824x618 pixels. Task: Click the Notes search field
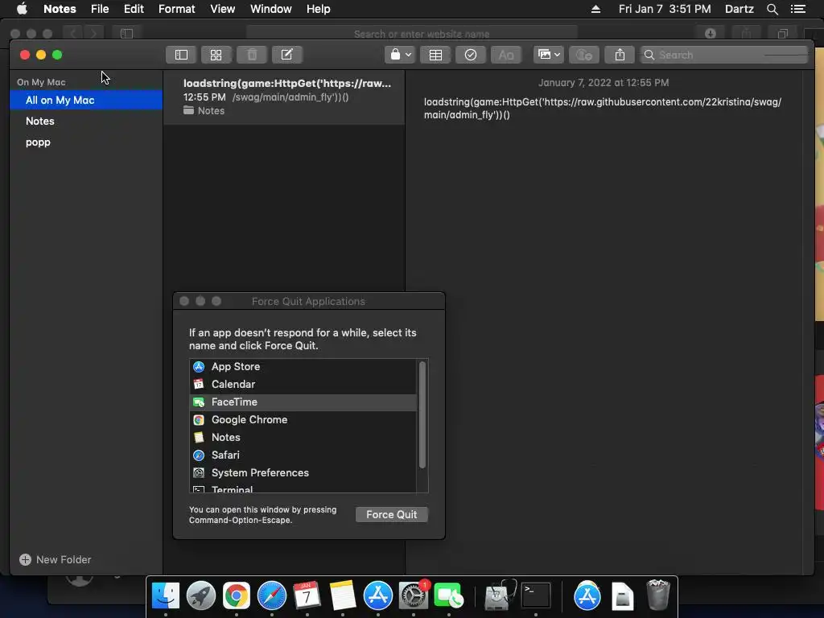tap(723, 55)
